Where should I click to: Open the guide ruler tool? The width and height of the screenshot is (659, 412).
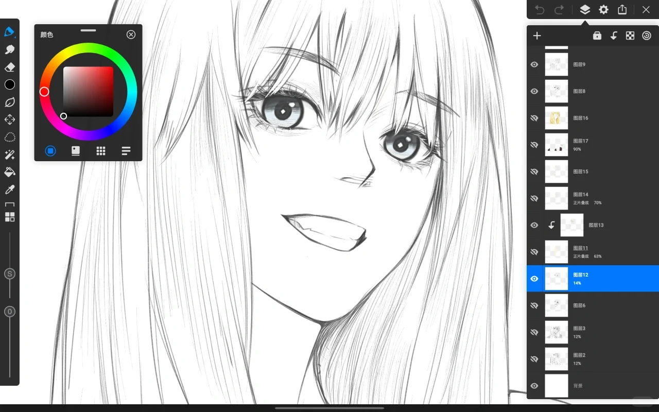coord(9,204)
